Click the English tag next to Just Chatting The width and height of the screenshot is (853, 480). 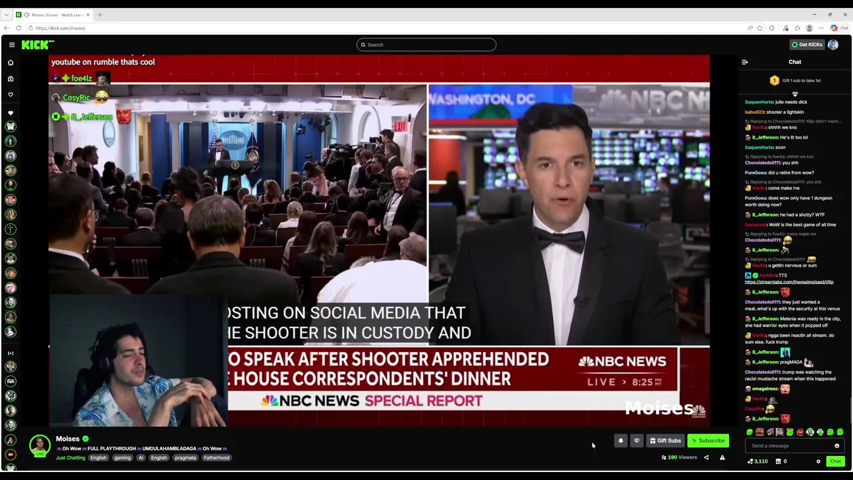point(98,458)
